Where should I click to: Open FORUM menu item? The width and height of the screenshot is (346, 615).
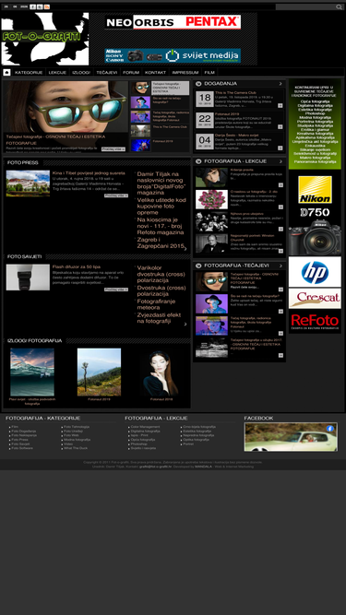point(131,73)
